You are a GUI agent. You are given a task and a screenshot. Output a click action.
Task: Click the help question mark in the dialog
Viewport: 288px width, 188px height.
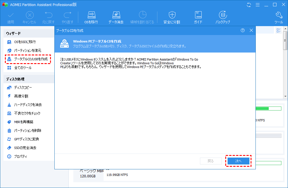243,30
